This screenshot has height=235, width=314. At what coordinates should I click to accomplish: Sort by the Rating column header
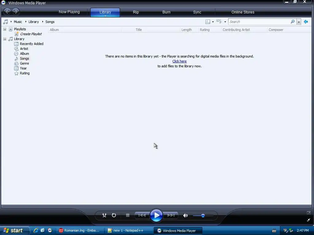click(210, 30)
